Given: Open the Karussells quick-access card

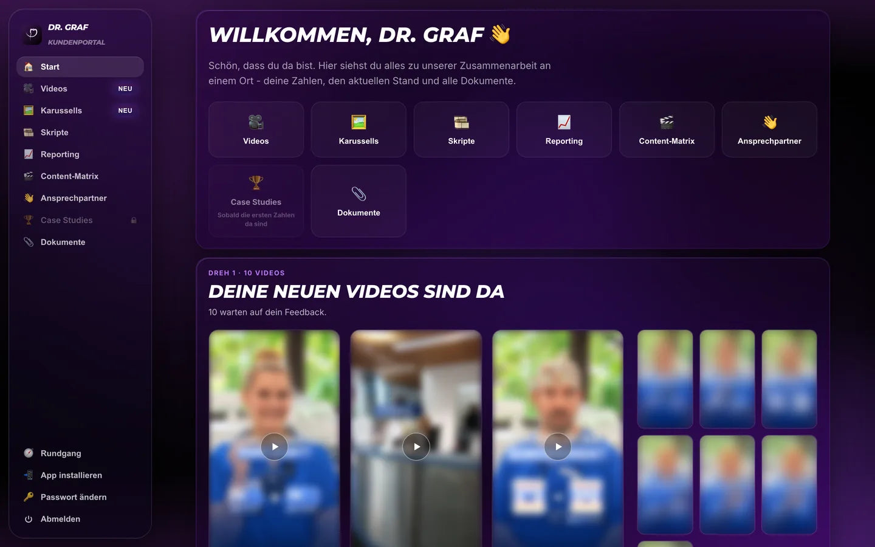Looking at the screenshot, I should click(359, 129).
